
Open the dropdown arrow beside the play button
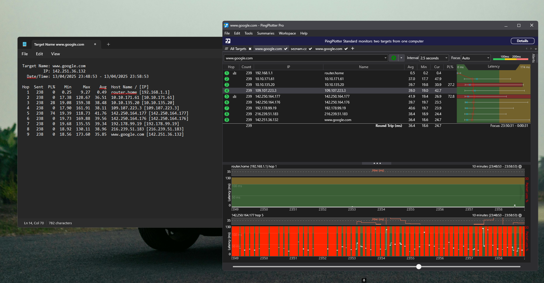[x=401, y=58]
